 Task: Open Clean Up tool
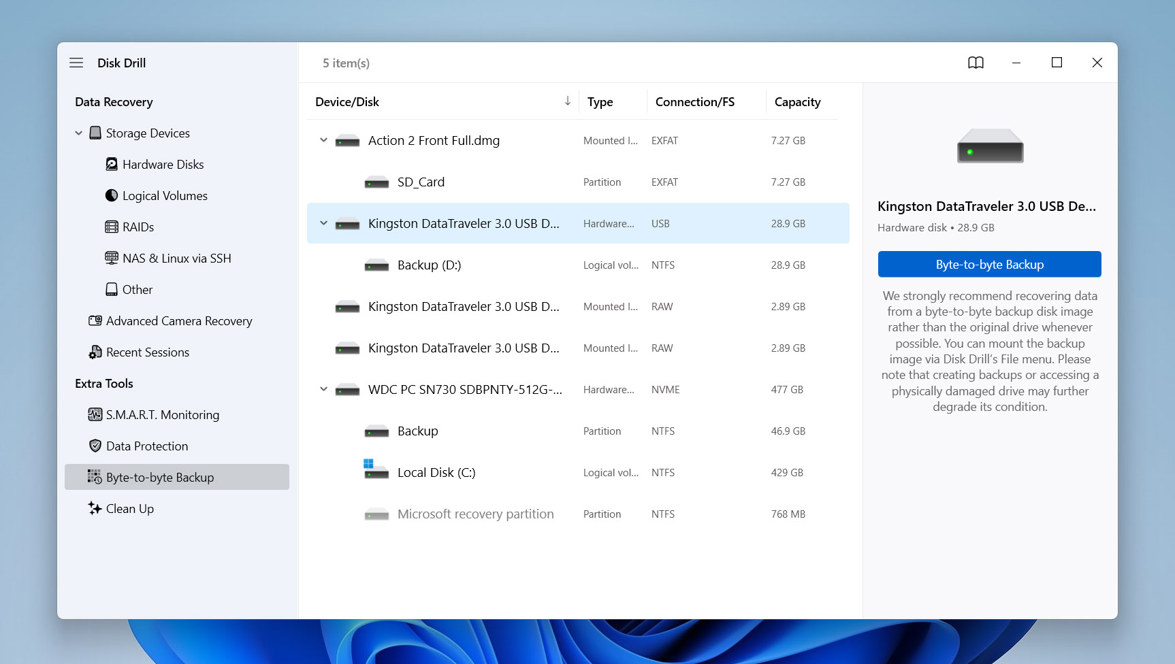130,508
